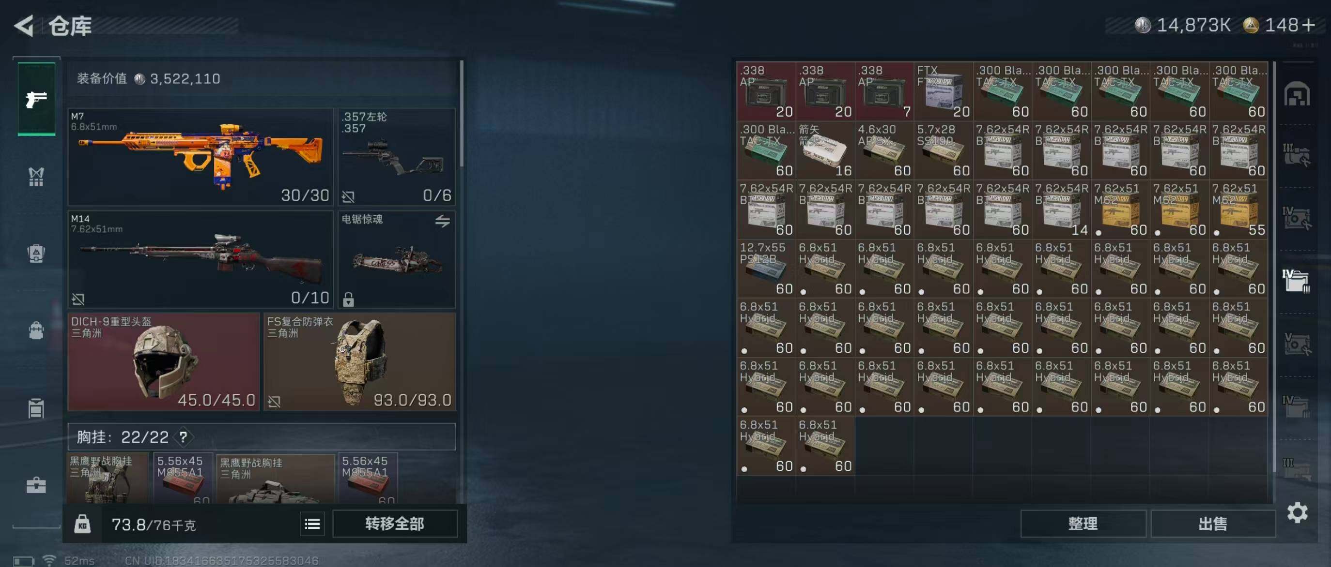Click the equipment panel vertical scrollbar
Viewport: 1331px width, 567px height.
(x=462, y=114)
